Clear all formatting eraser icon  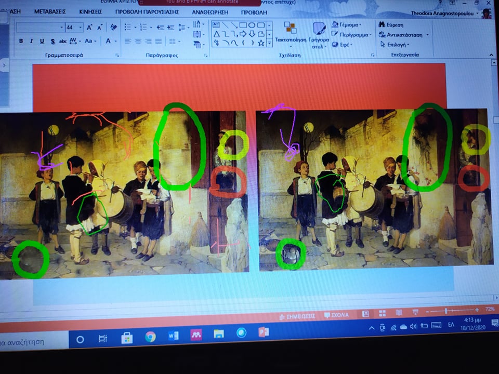[113, 27]
